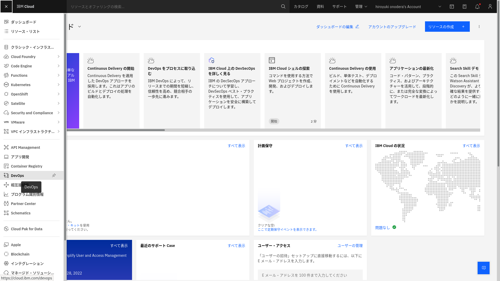This screenshot has height=281, width=500.
Task: Select Schematics in the sidebar
Action: [21, 213]
